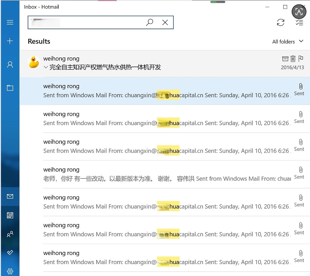The image size is (310, 276).
Task: Click the search magnifier icon
Action: point(150,22)
